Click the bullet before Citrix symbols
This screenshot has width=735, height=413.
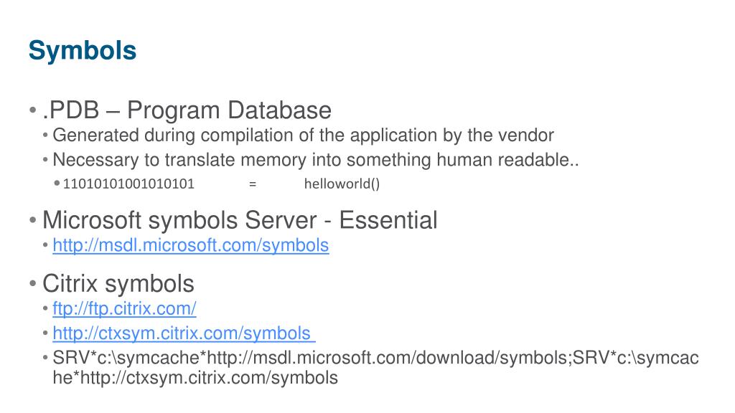(x=32, y=284)
